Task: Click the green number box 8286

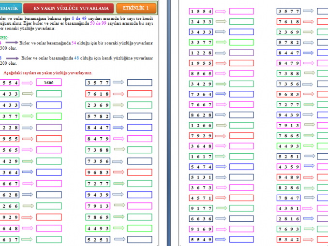Action: (289, 188)
